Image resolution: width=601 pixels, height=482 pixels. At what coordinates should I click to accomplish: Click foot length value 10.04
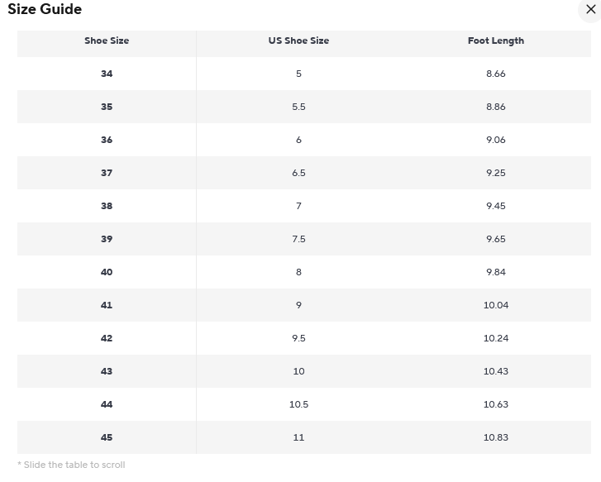coord(495,305)
